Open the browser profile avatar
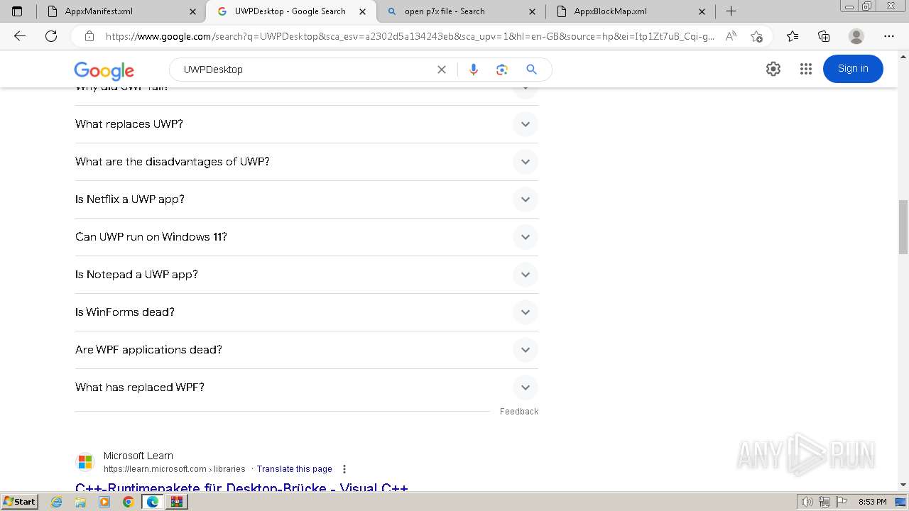The height and width of the screenshot is (511, 909). [856, 36]
